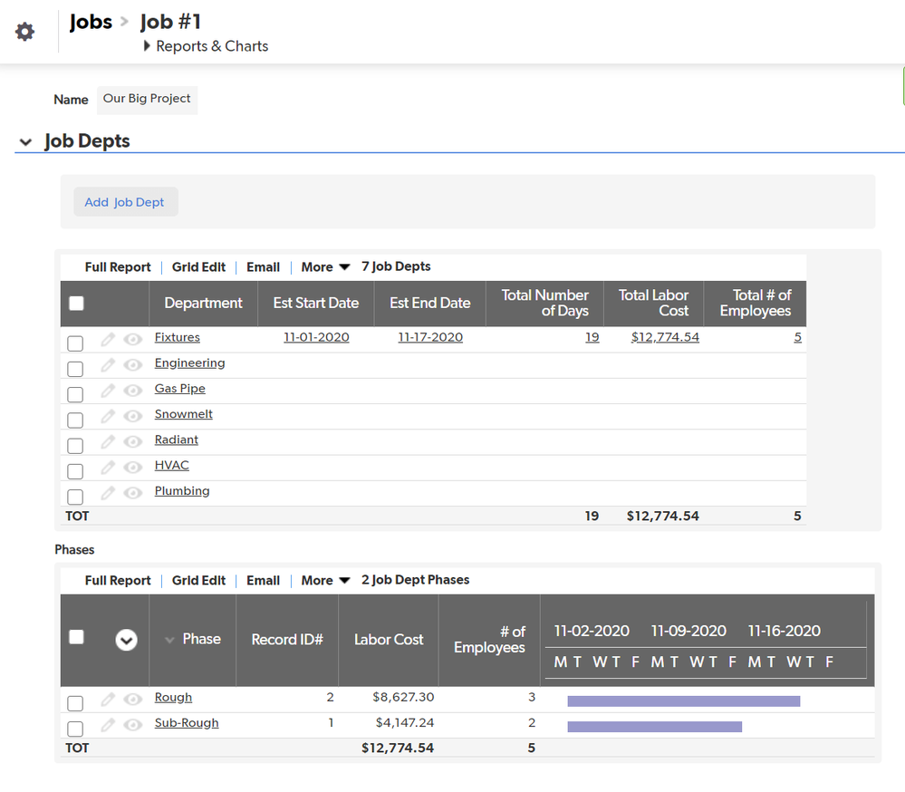Click the Name field Our Big Project
Screen dimensions: 905x792
(x=147, y=100)
